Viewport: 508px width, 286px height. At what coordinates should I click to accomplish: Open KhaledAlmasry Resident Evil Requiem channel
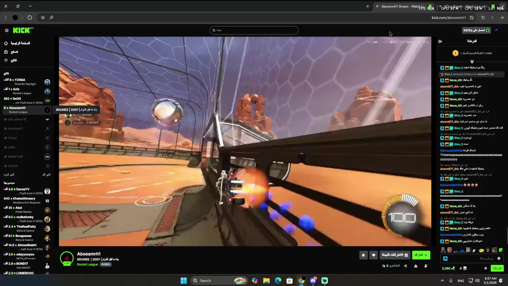pos(27,201)
